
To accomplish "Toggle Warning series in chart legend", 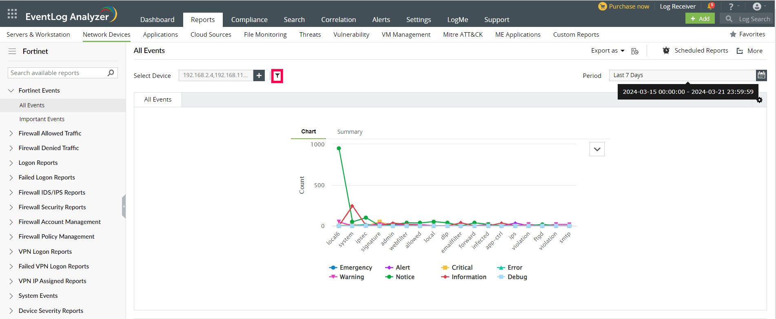I will (347, 277).
